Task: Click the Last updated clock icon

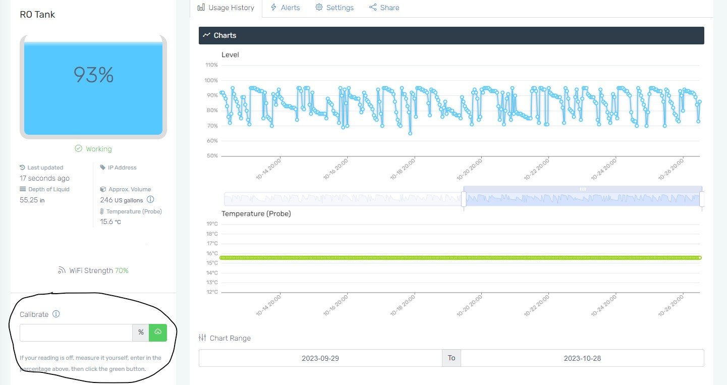Action: point(22,168)
